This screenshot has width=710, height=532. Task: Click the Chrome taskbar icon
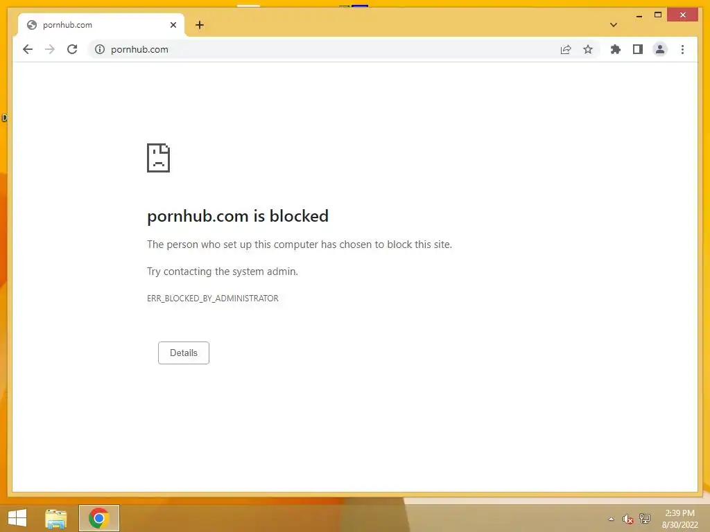click(x=98, y=518)
